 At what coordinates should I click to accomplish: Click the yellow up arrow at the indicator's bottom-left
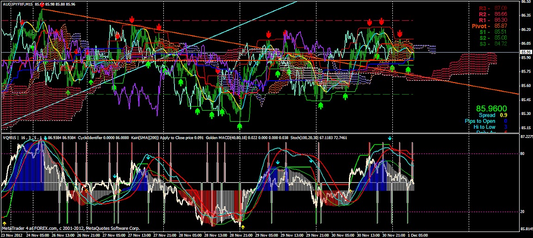[x=5, y=223]
